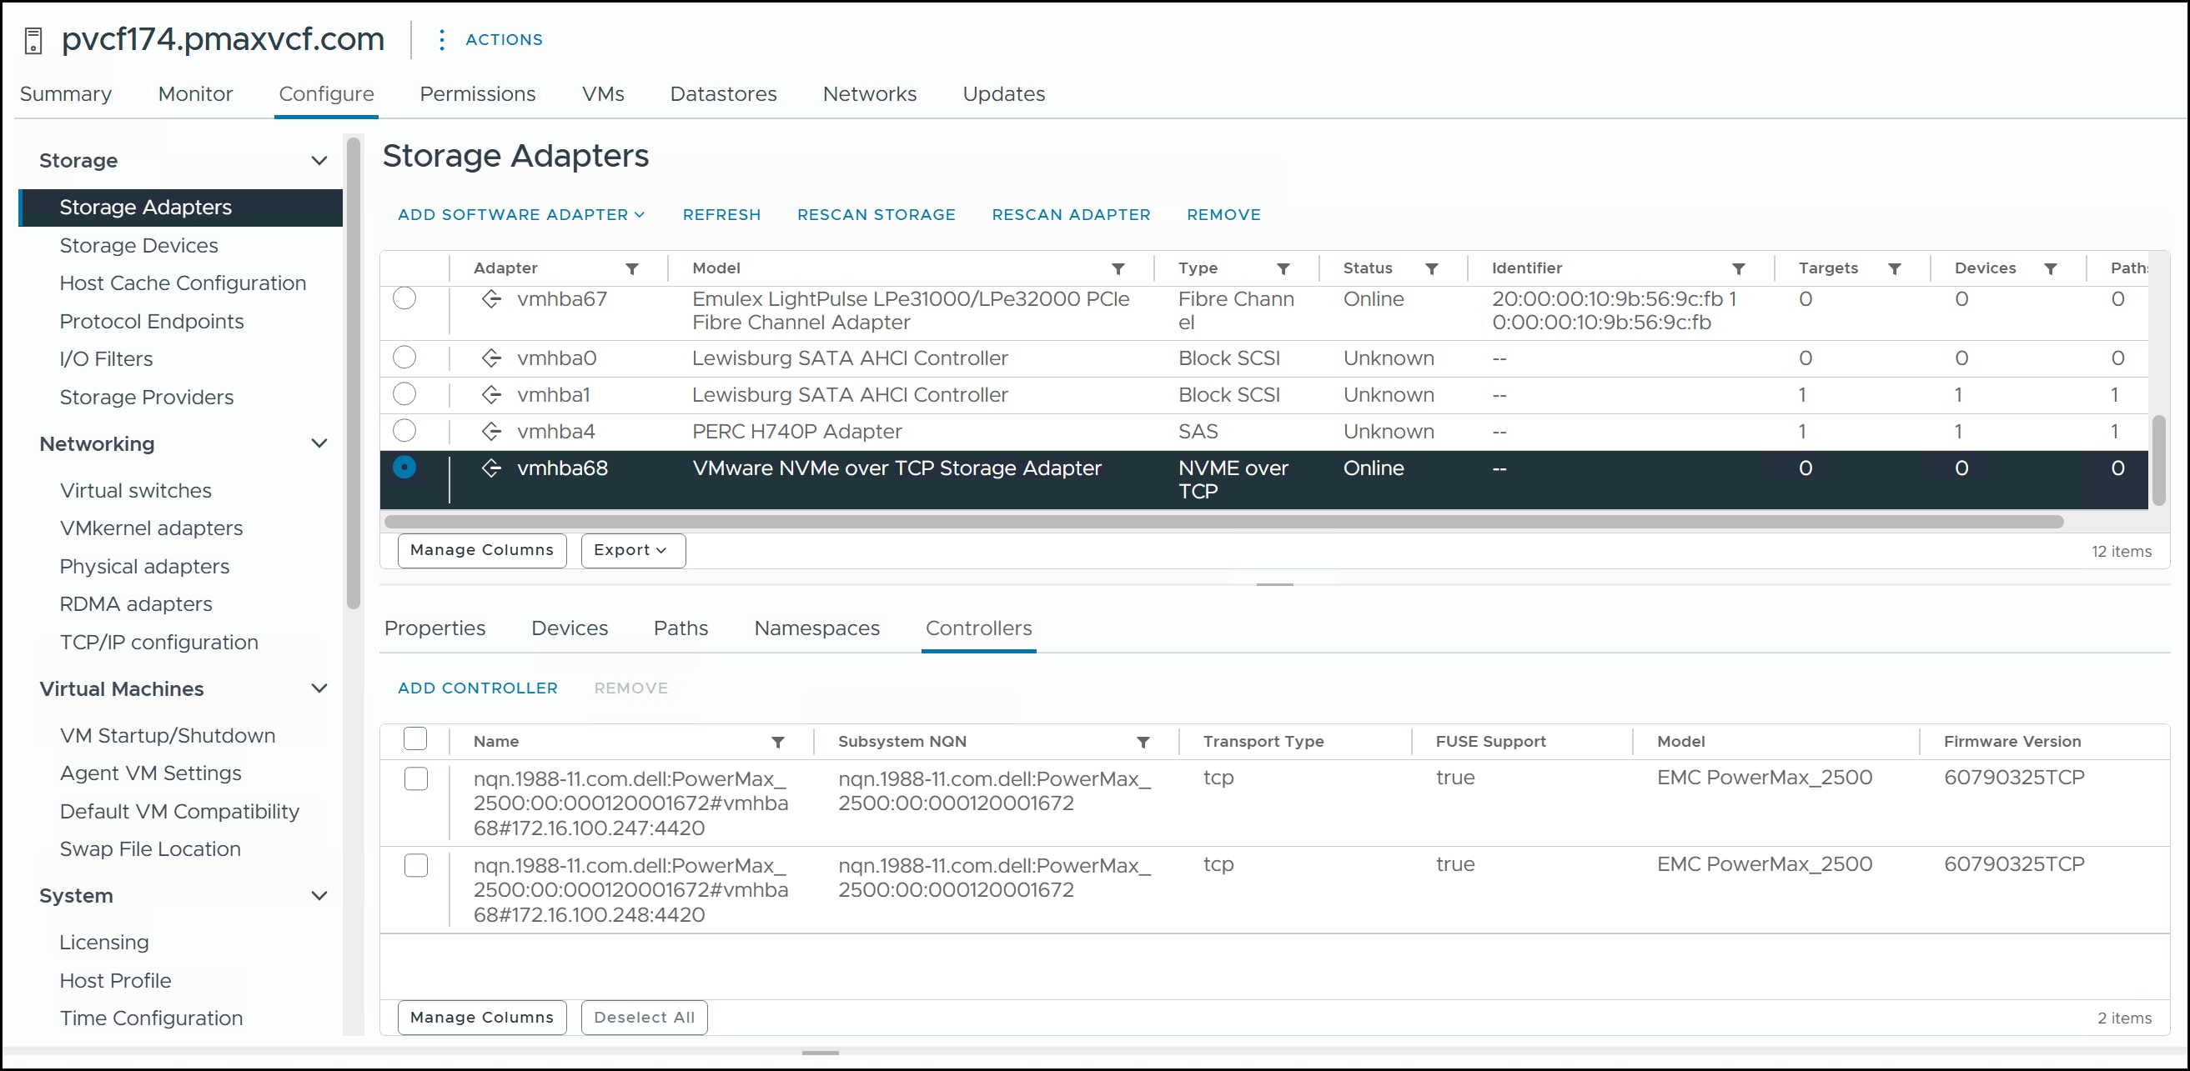Viewport: 2190px width, 1071px height.
Task: Filter the Adapter column
Action: pyautogui.click(x=631, y=268)
